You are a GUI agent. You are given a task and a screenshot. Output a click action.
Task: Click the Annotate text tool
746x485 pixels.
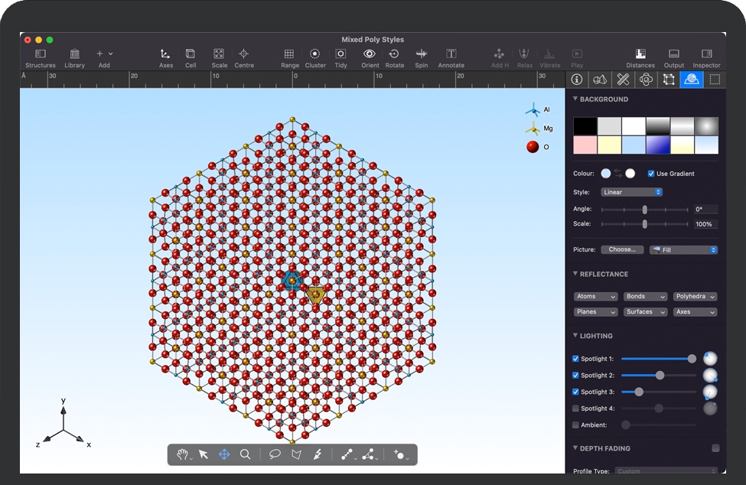tap(451, 54)
